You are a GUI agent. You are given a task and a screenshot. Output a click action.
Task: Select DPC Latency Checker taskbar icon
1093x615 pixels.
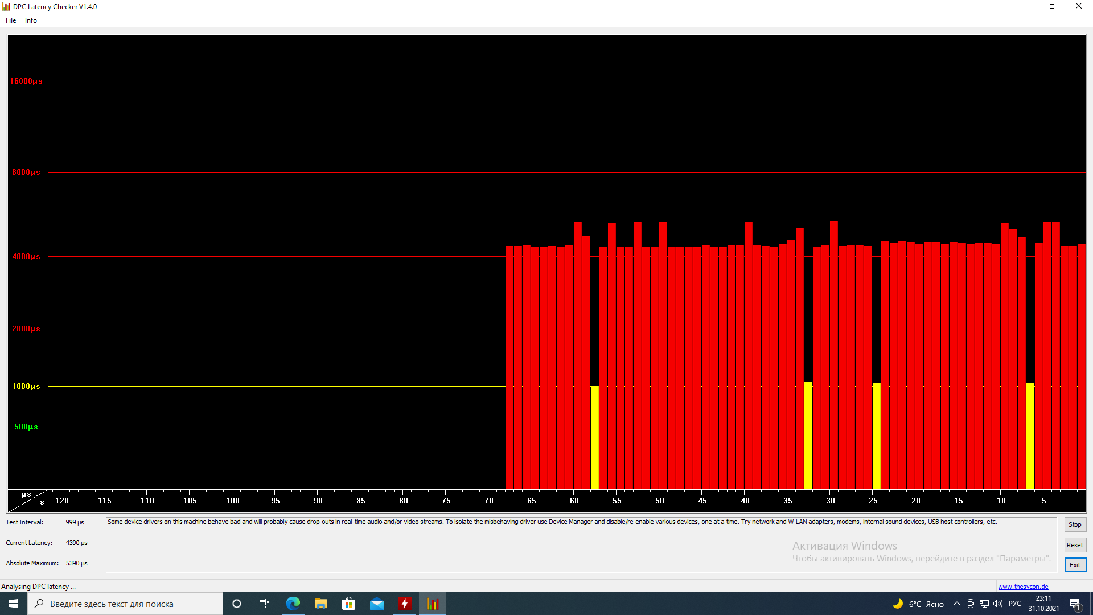pos(433,604)
